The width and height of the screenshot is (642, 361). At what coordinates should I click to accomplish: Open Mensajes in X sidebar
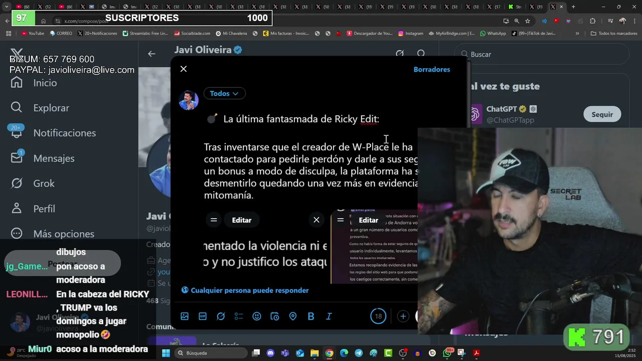43,158
